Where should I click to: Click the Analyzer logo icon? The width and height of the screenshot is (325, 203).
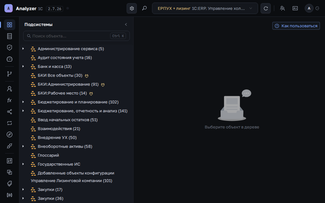coord(9,8)
